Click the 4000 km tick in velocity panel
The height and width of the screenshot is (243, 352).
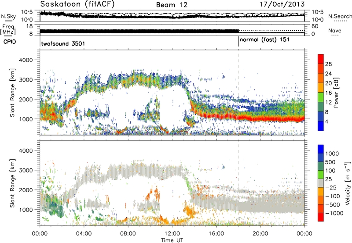click(26, 150)
